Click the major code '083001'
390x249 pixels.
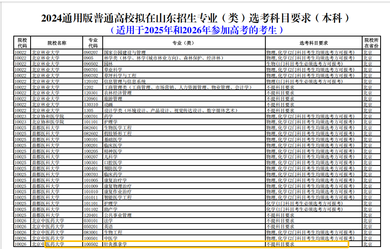(91, 232)
